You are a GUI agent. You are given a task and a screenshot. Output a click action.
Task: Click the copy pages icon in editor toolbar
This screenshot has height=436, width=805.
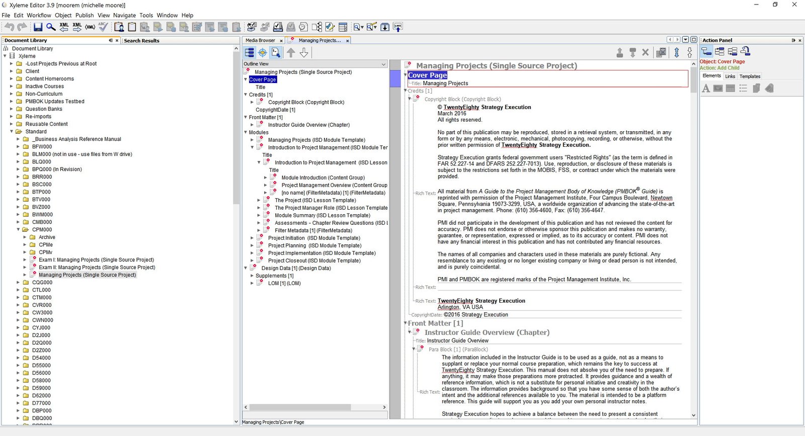tap(662, 52)
